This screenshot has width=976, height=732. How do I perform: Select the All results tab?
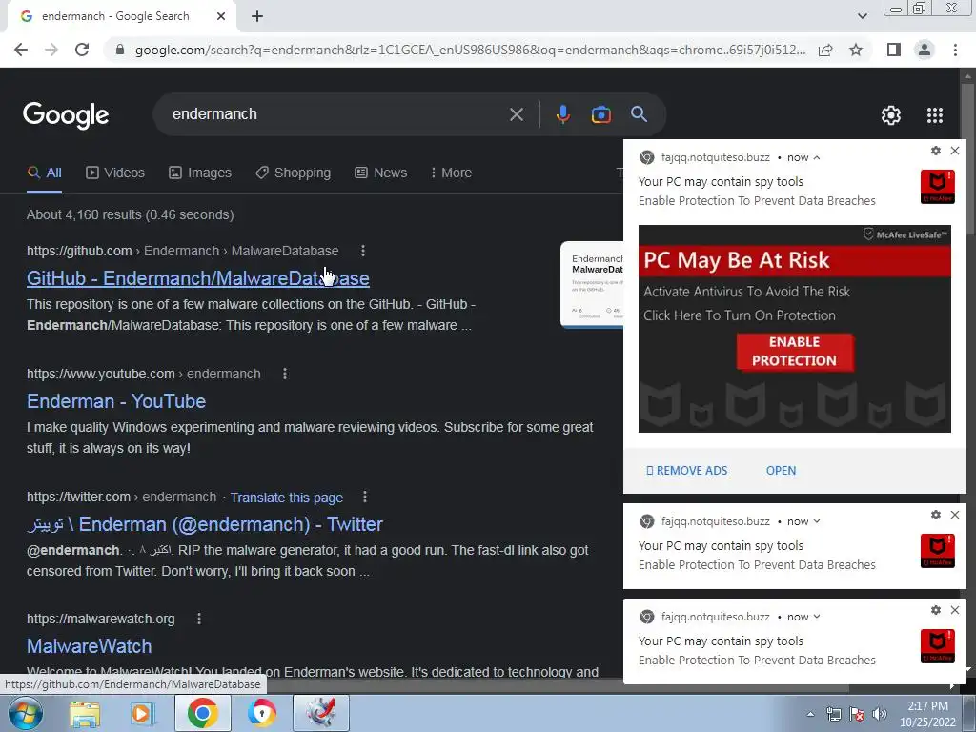[44, 173]
